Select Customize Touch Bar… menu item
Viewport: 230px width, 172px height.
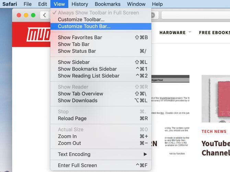pyautogui.click(x=101, y=26)
